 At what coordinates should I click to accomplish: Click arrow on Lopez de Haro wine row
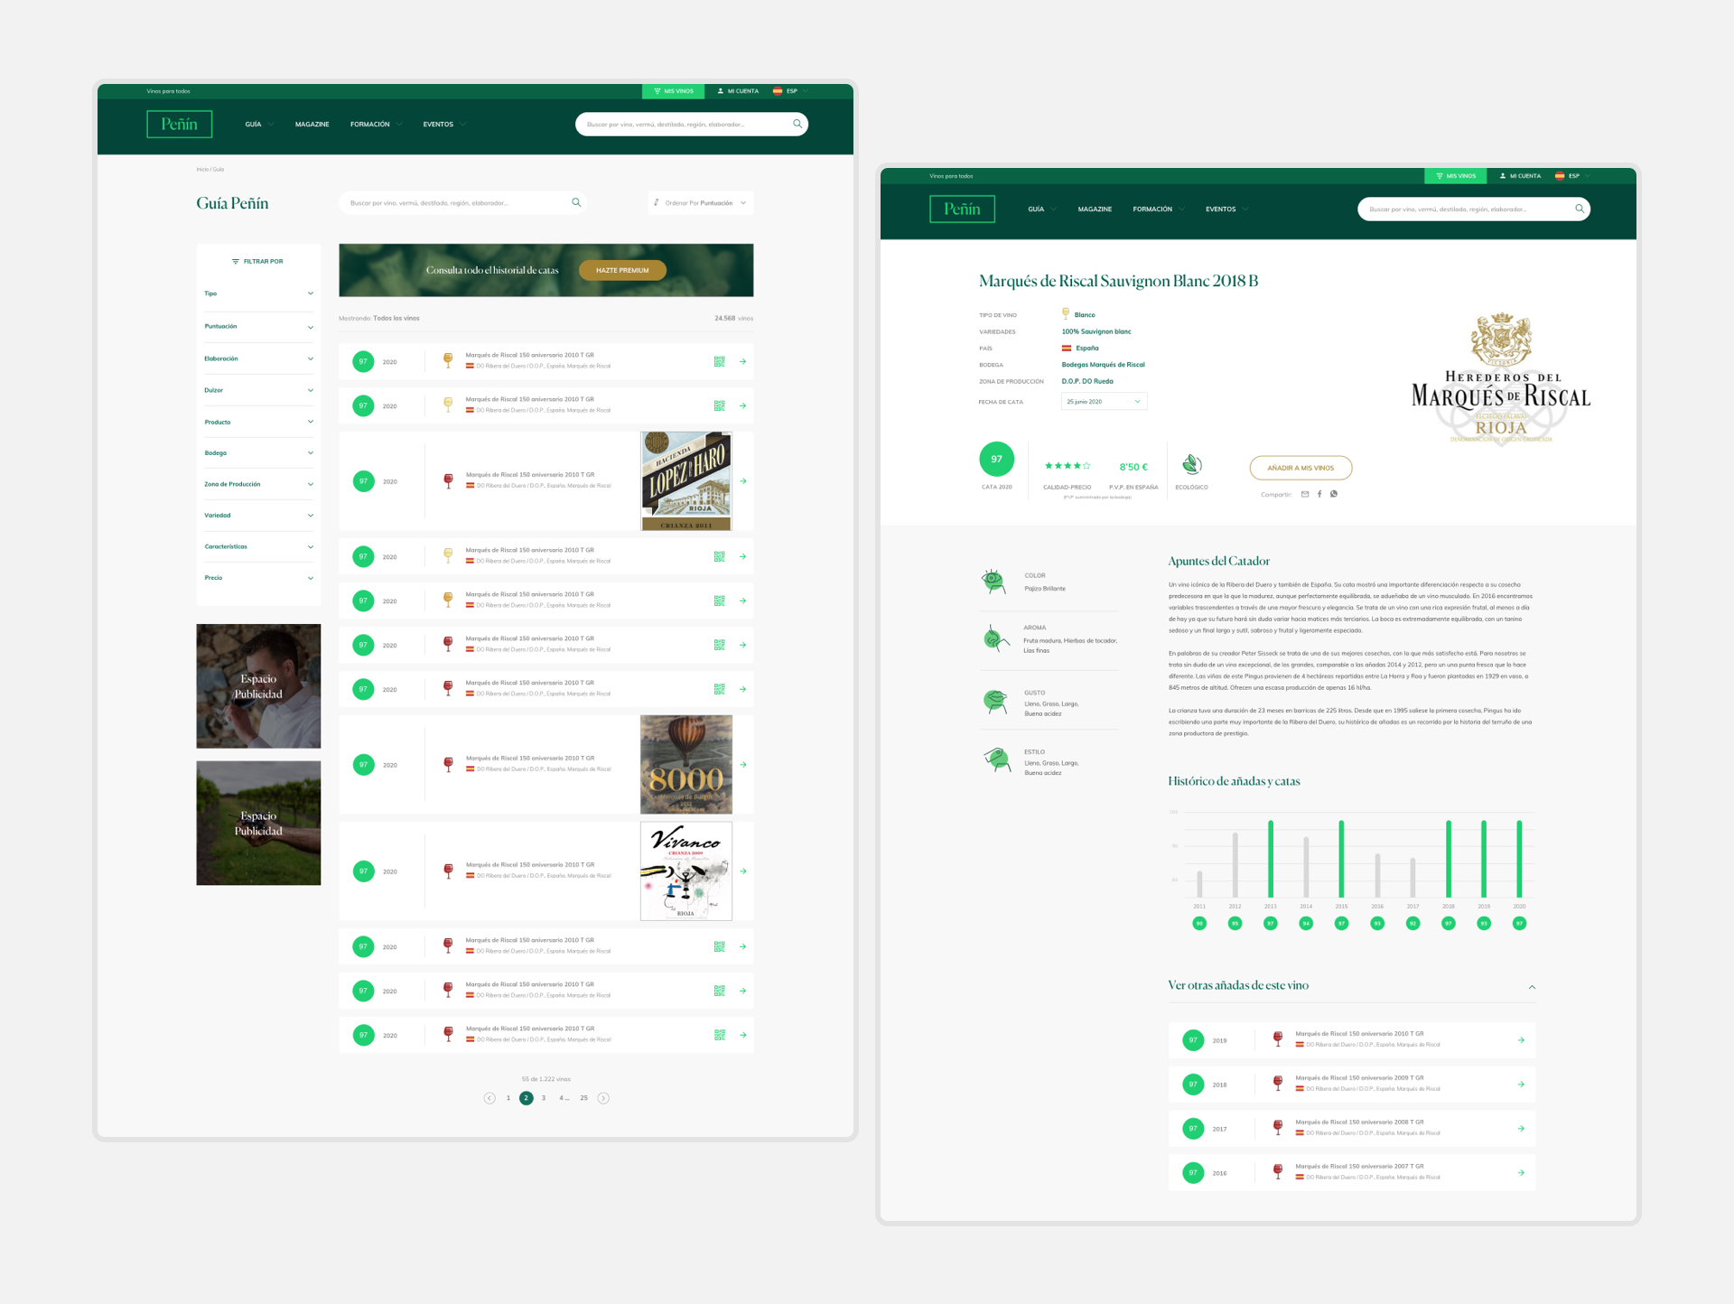pyautogui.click(x=743, y=481)
